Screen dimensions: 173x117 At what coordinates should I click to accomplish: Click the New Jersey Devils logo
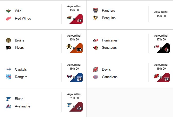(96, 69)
